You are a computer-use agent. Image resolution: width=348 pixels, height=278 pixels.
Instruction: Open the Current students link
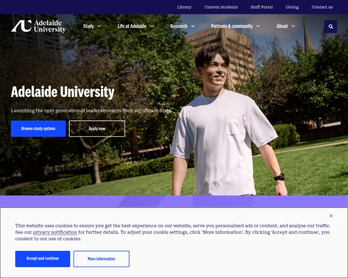tap(221, 7)
